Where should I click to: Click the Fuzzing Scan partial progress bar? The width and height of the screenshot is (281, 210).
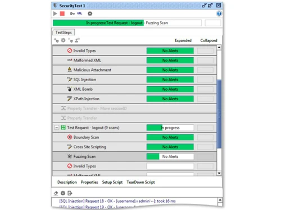pyautogui.click(x=170, y=156)
